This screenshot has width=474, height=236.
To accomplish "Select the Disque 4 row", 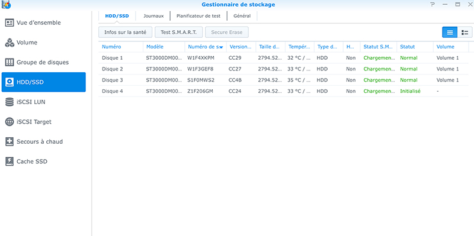I will [x=283, y=91].
